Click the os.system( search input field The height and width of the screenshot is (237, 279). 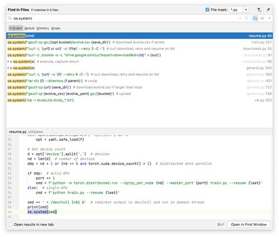(x=124, y=18)
